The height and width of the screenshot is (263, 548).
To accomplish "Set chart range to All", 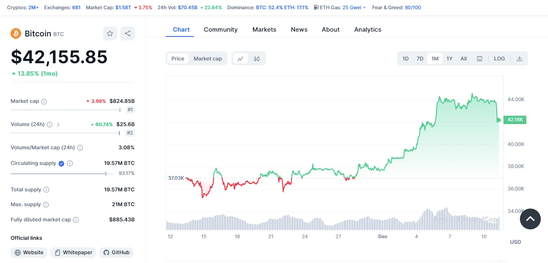I will pos(464,58).
